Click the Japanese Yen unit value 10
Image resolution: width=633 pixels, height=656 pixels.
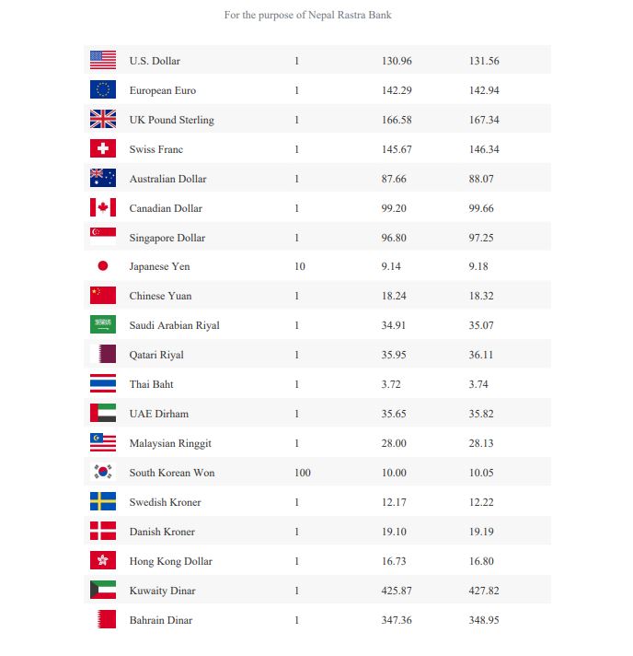pos(300,266)
